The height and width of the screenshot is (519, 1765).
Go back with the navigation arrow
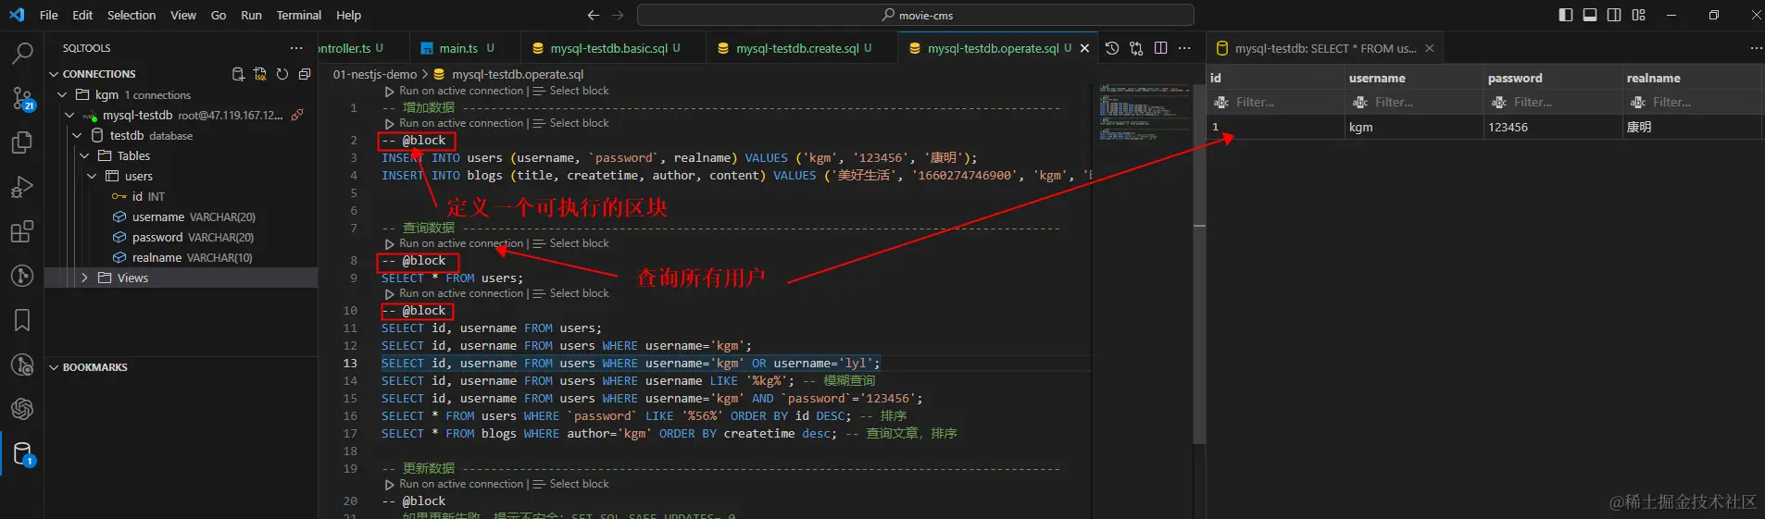coord(594,15)
